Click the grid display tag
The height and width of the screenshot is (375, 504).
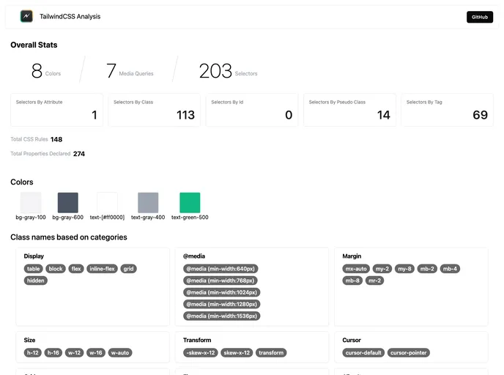pos(129,269)
